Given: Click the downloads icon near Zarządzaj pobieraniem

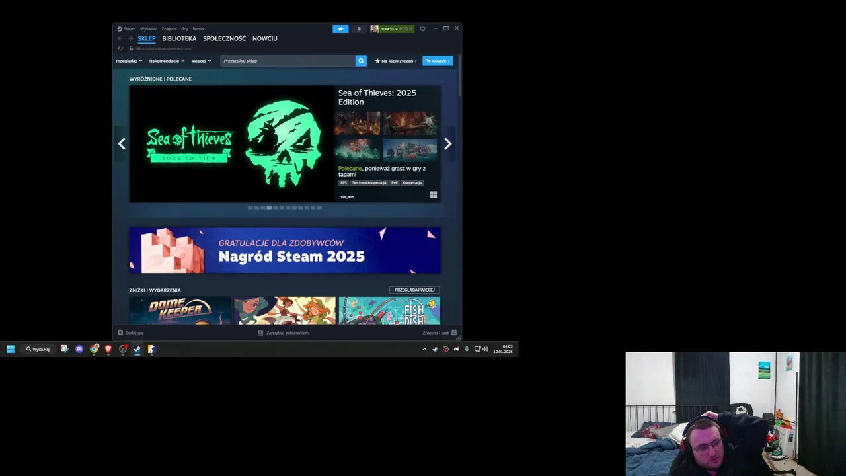Looking at the screenshot, I should (x=260, y=333).
